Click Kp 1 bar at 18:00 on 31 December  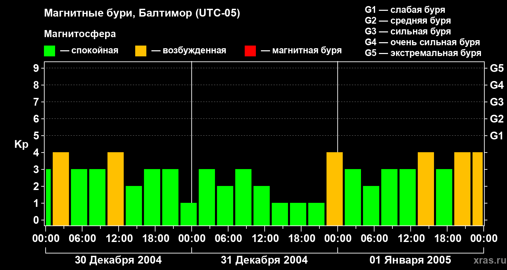298,214
